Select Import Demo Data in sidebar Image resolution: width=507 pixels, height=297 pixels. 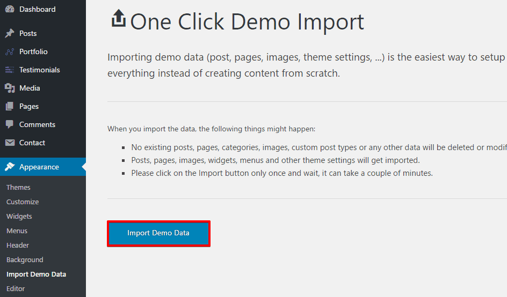point(36,274)
